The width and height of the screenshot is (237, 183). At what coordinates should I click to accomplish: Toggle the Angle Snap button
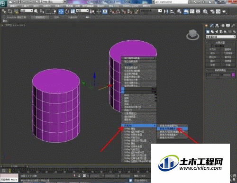point(118,11)
